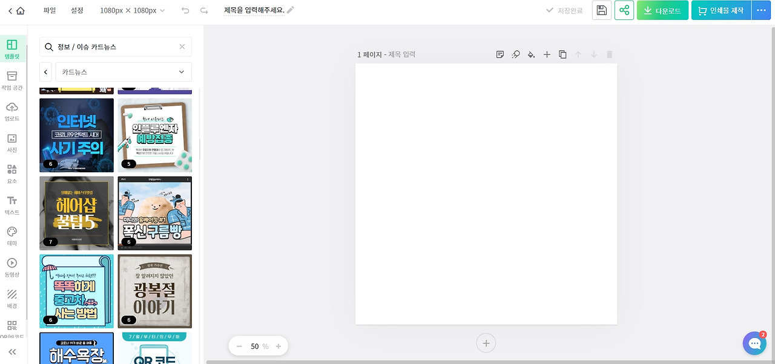Viewport: 775px width, 364px height.
Task: Open the background fill color tool above the canvas
Action: coord(531,54)
